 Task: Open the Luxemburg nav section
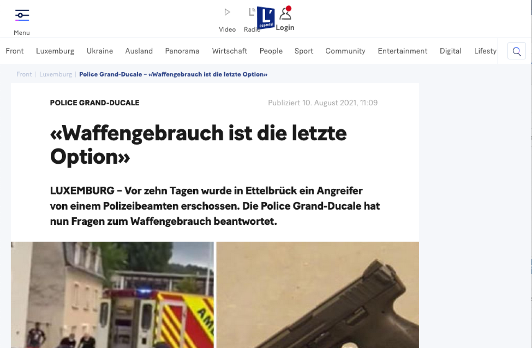[55, 51]
